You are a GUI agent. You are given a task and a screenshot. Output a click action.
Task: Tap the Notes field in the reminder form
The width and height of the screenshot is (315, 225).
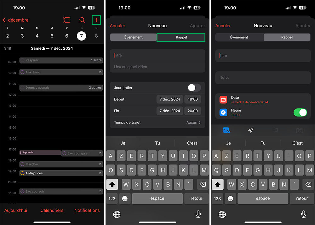tap(263, 78)
